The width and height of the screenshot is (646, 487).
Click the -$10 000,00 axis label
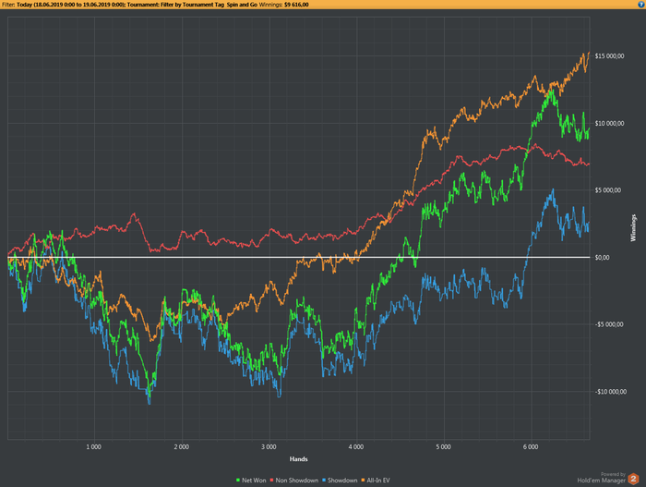point(611,392)
